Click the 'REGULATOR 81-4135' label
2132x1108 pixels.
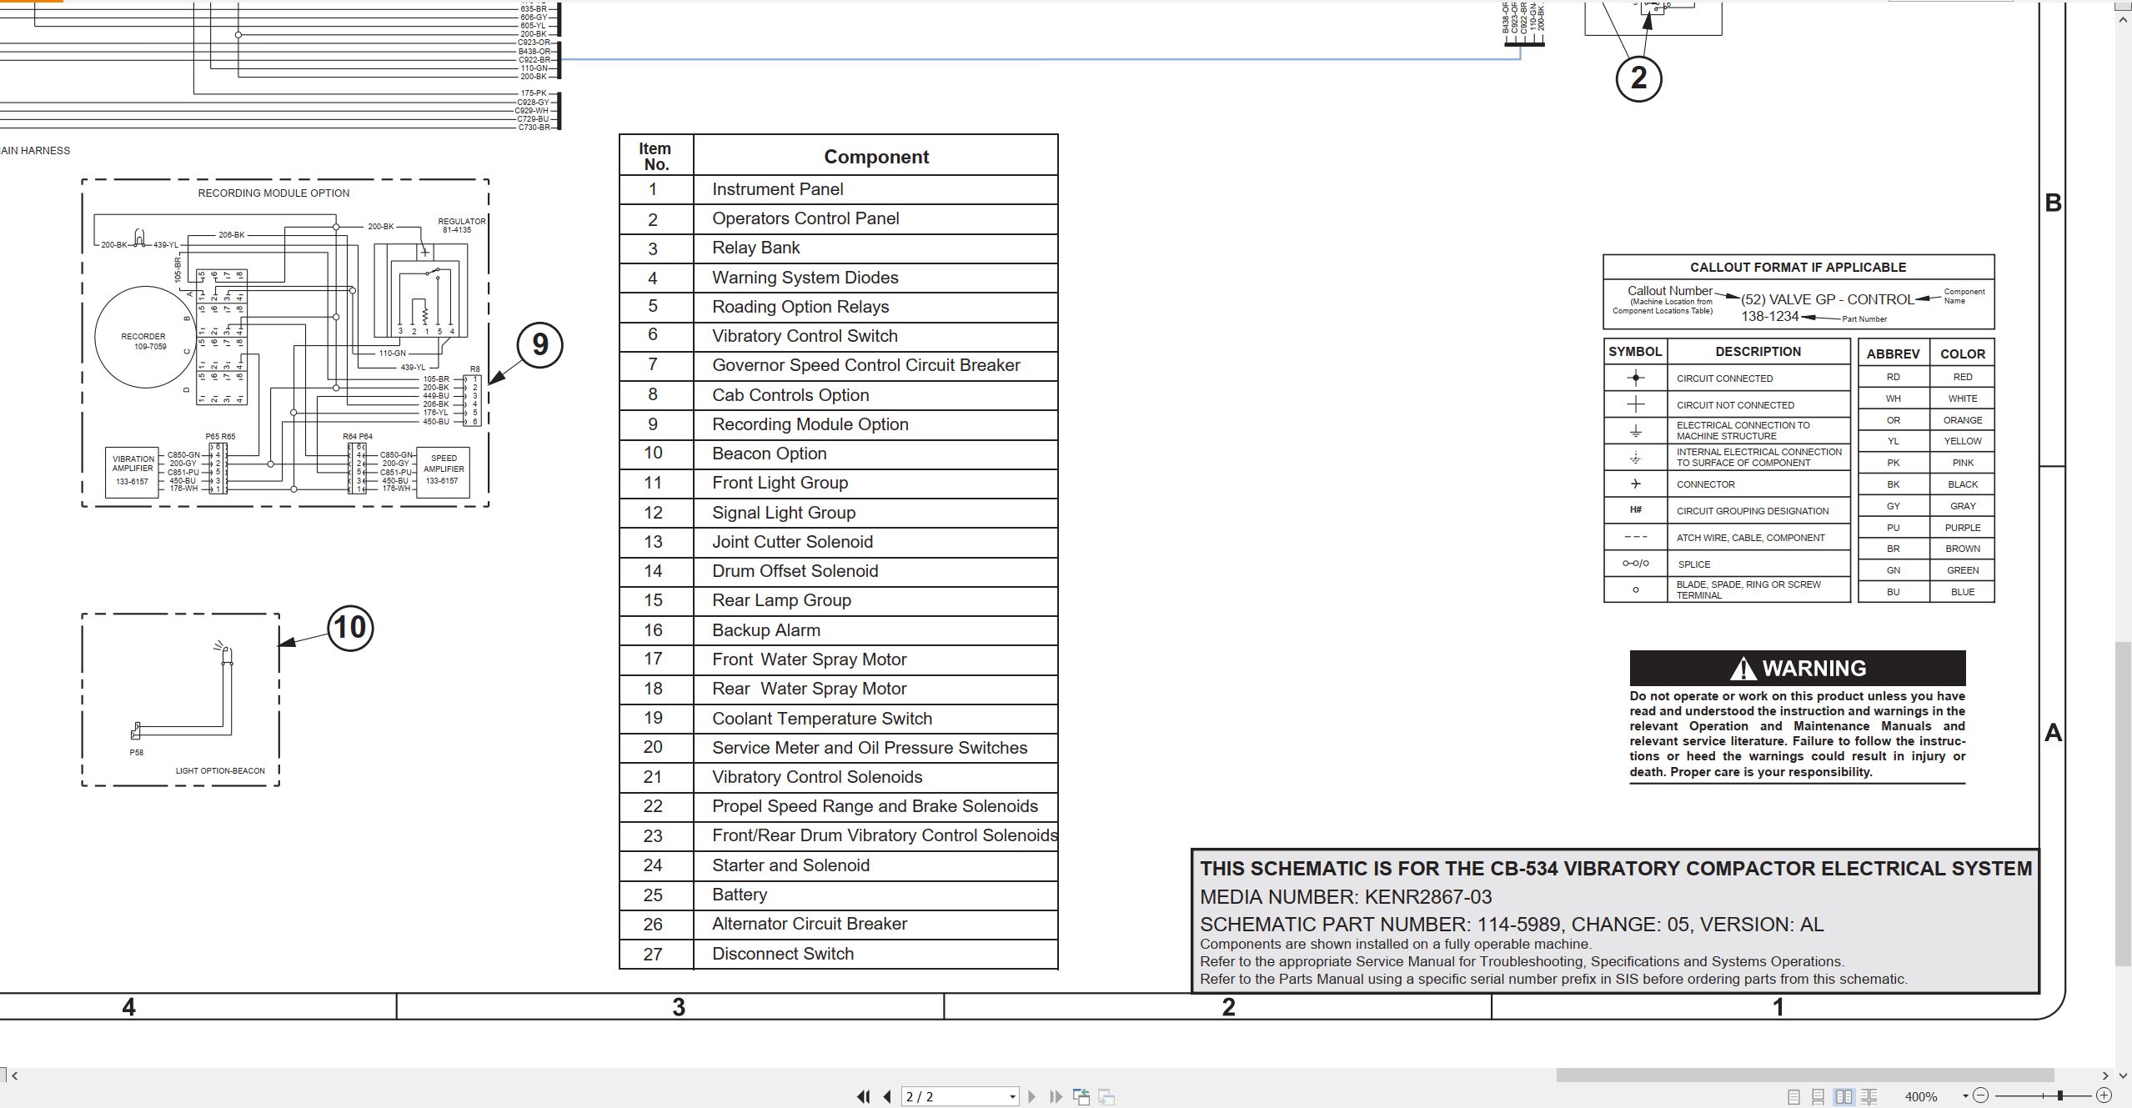tap(461, 225)
